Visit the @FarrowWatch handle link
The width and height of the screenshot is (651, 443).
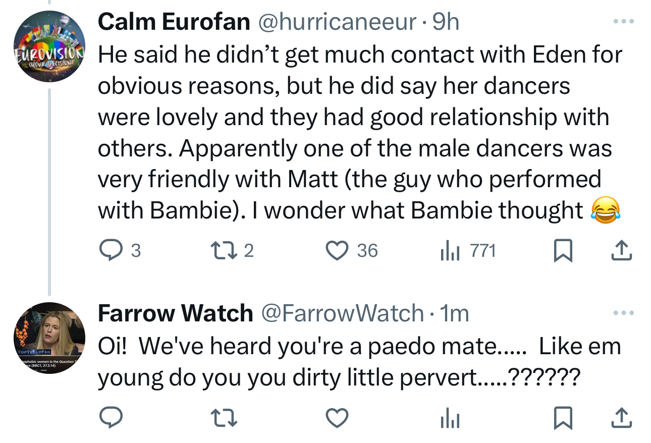pos(342,313)
